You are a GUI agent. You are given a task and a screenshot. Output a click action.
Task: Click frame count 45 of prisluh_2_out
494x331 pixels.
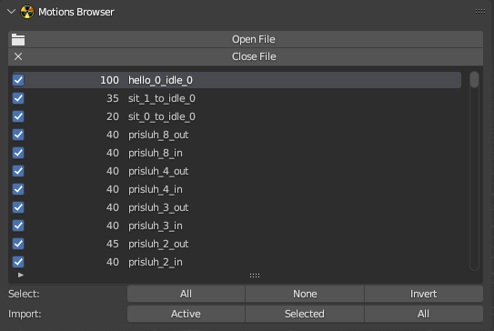(x=113, y=244)
